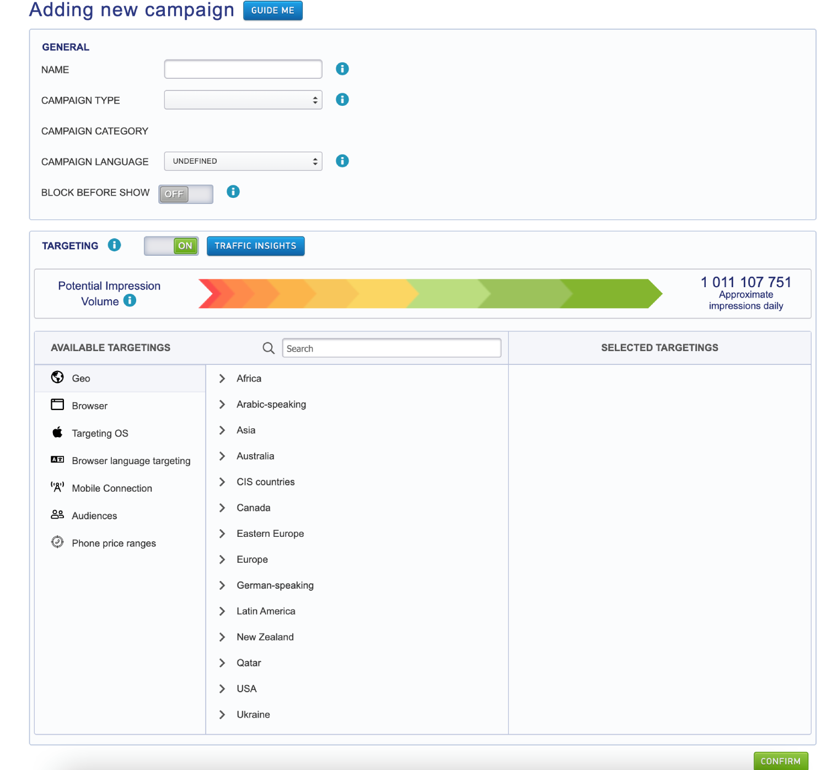Expand the USA chevron

point(222,690)
